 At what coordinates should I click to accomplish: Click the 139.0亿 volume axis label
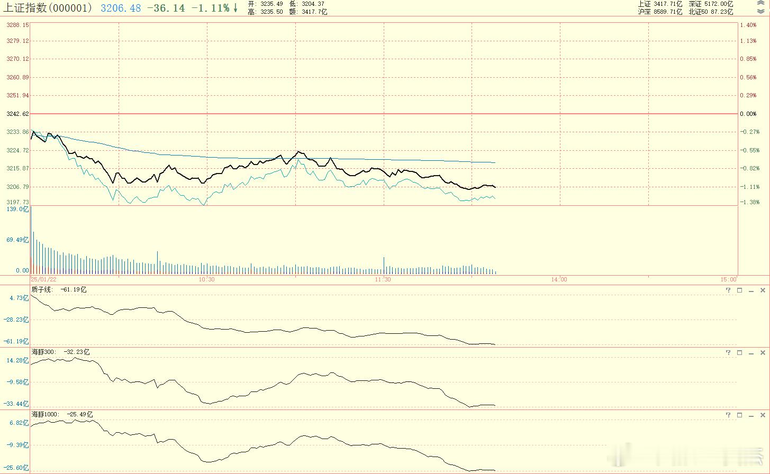coord(19,209)
